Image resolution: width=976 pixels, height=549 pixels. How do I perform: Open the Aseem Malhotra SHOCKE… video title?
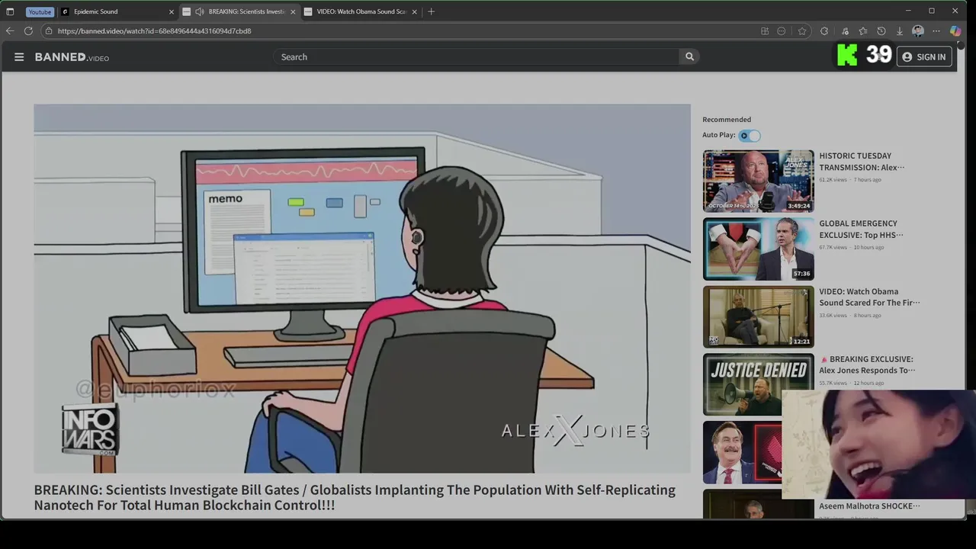click(x=869, y=506)
